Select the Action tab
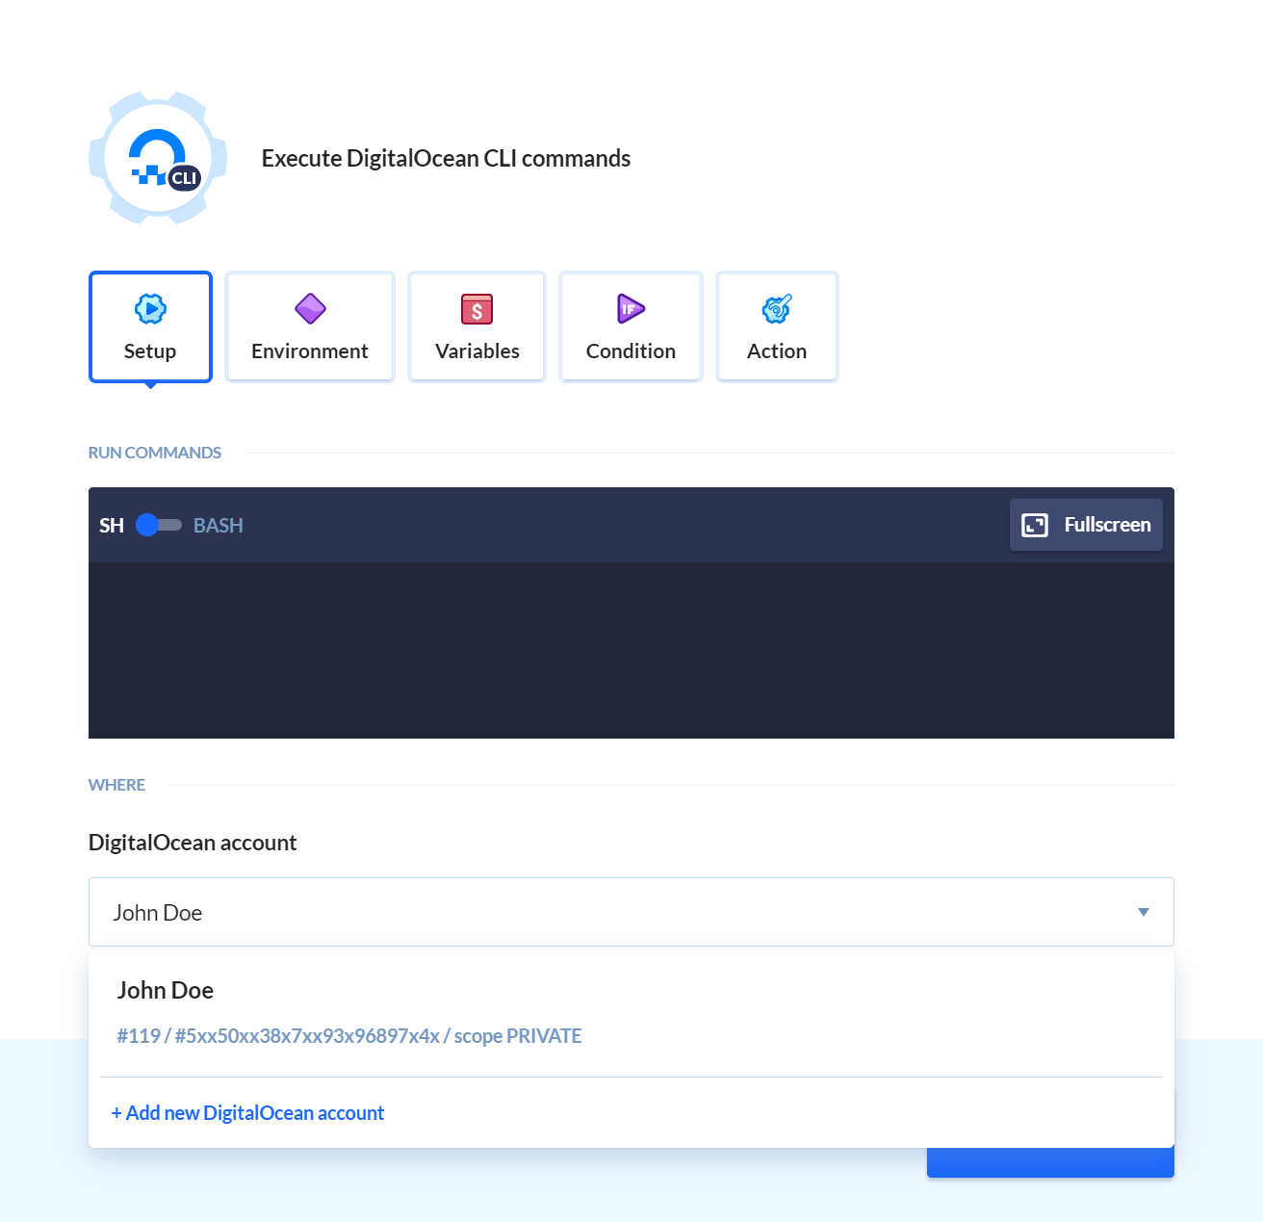Viewport: 1263px width, 1222px height. point(777,326)
